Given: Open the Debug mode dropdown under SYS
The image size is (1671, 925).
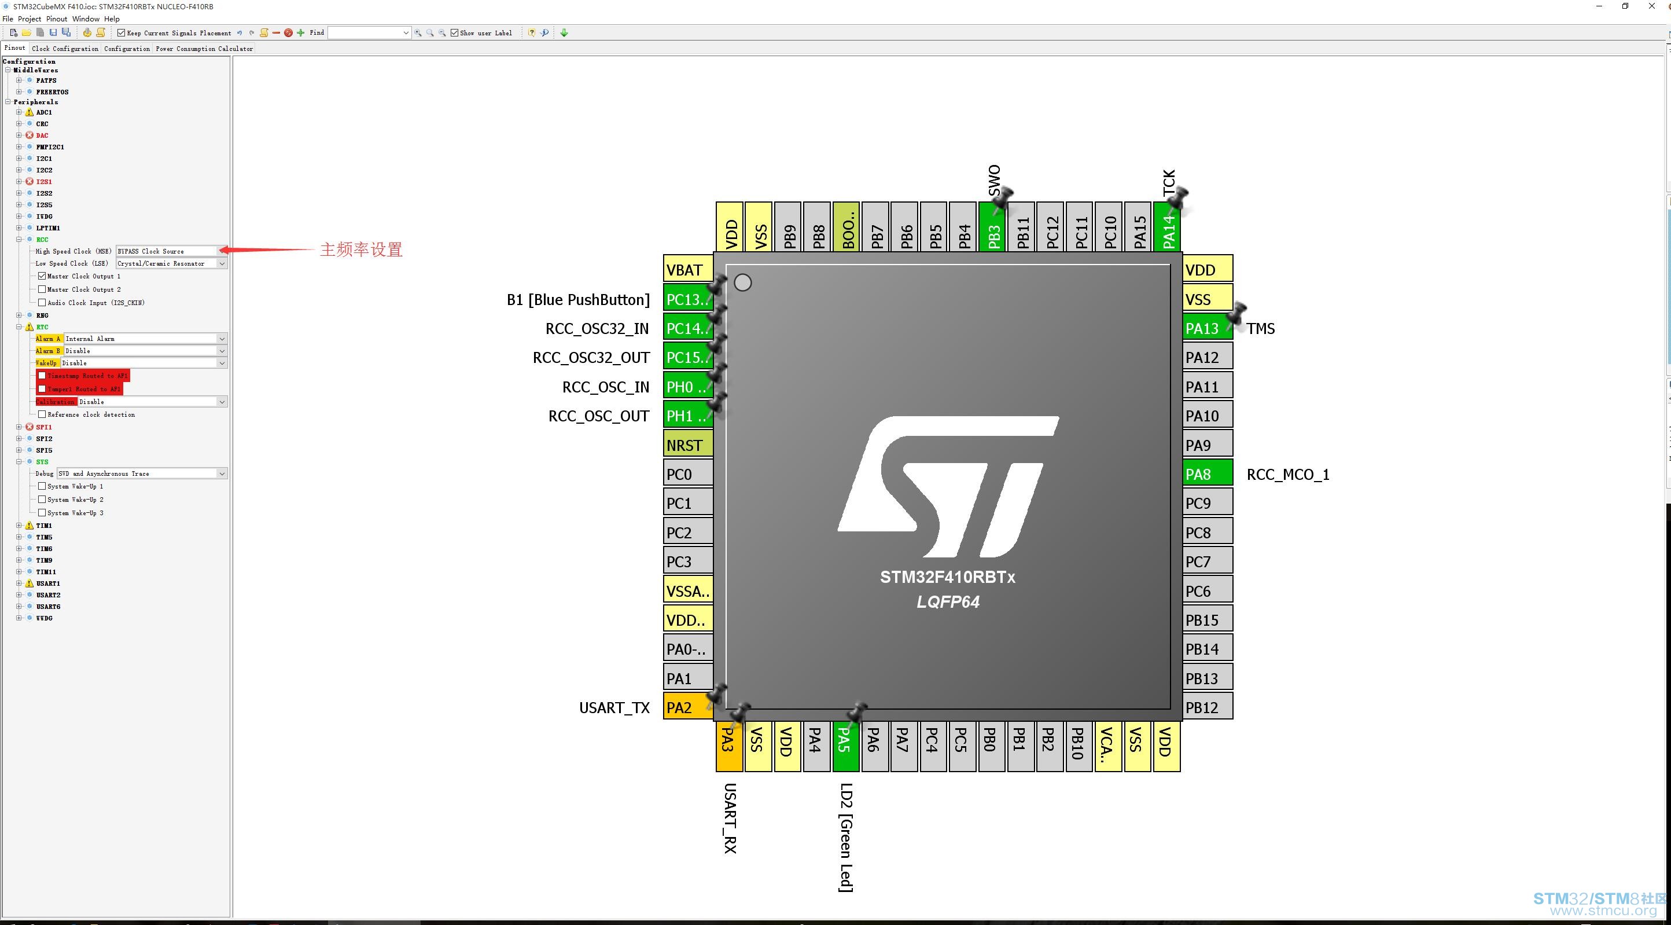Looking at the screenshot, I should point(142,474).
